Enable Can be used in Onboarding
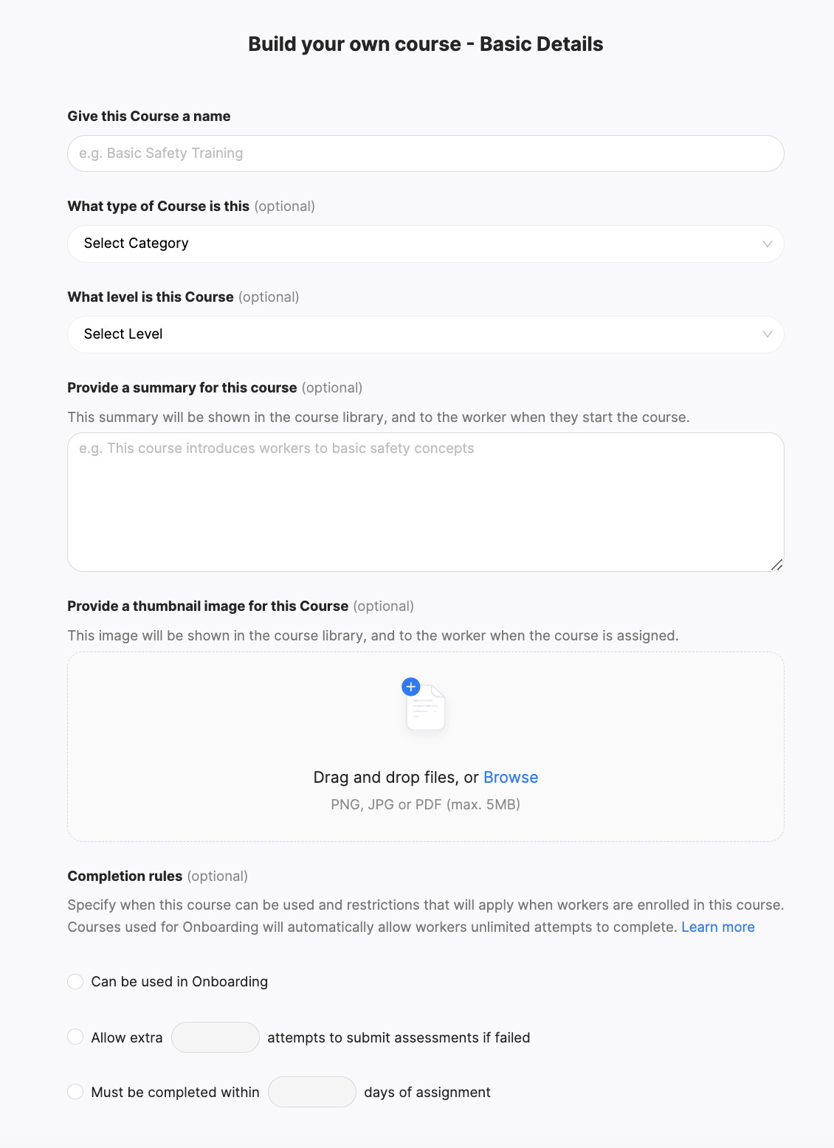 pos(75,981)
